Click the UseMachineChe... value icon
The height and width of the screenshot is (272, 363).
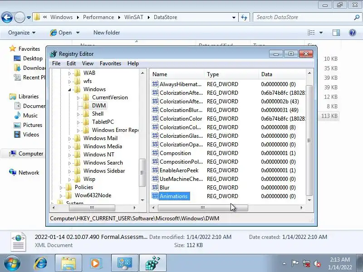[x=155, y=179]
